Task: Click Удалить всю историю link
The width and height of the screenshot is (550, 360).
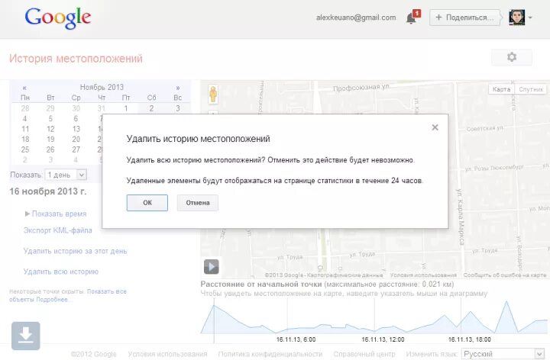Action: click(x=61, y=272)
